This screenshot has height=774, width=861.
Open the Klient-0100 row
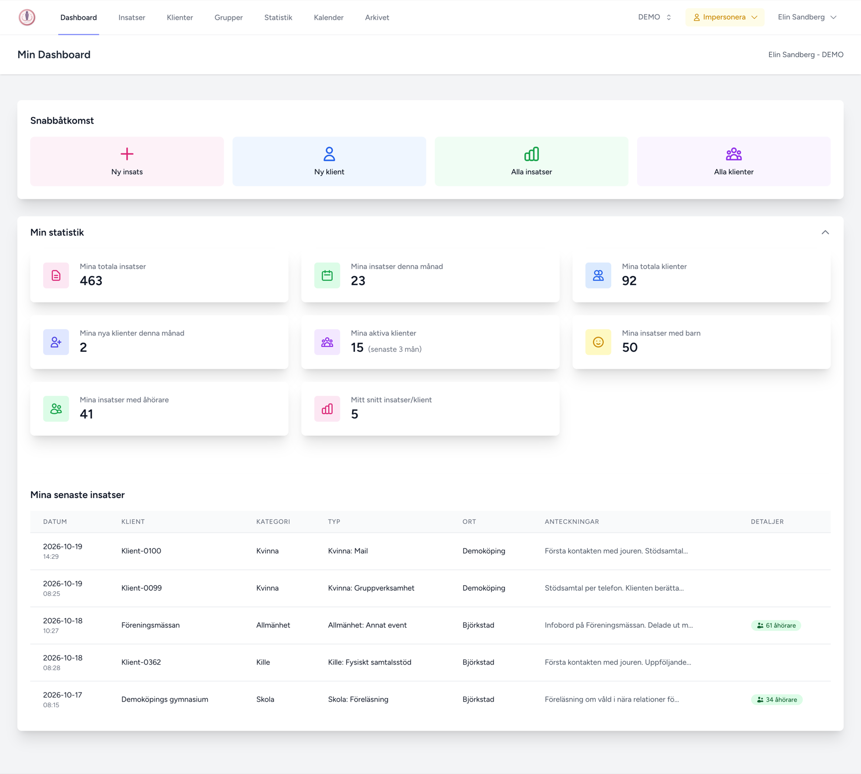point(430,551)
